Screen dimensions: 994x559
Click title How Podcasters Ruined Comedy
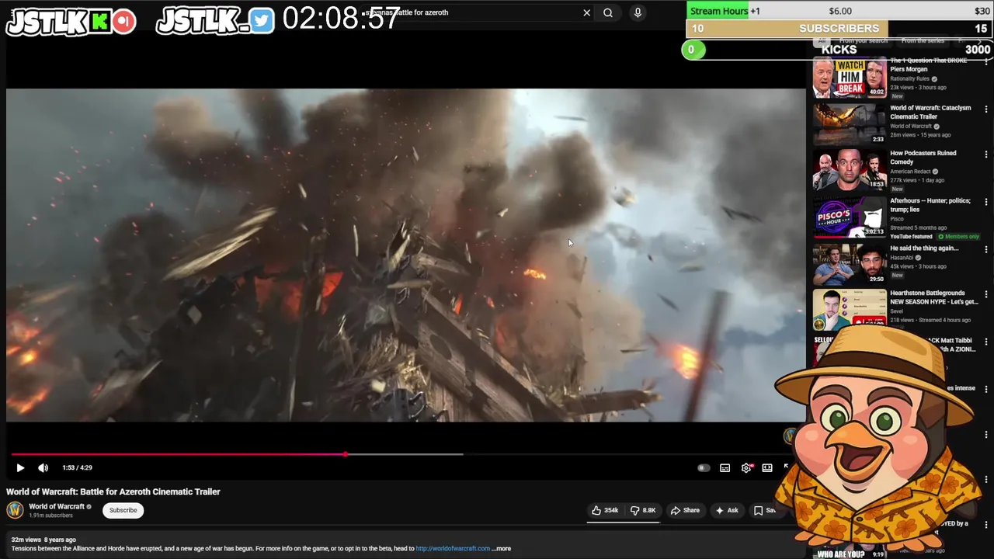[923, 158]
